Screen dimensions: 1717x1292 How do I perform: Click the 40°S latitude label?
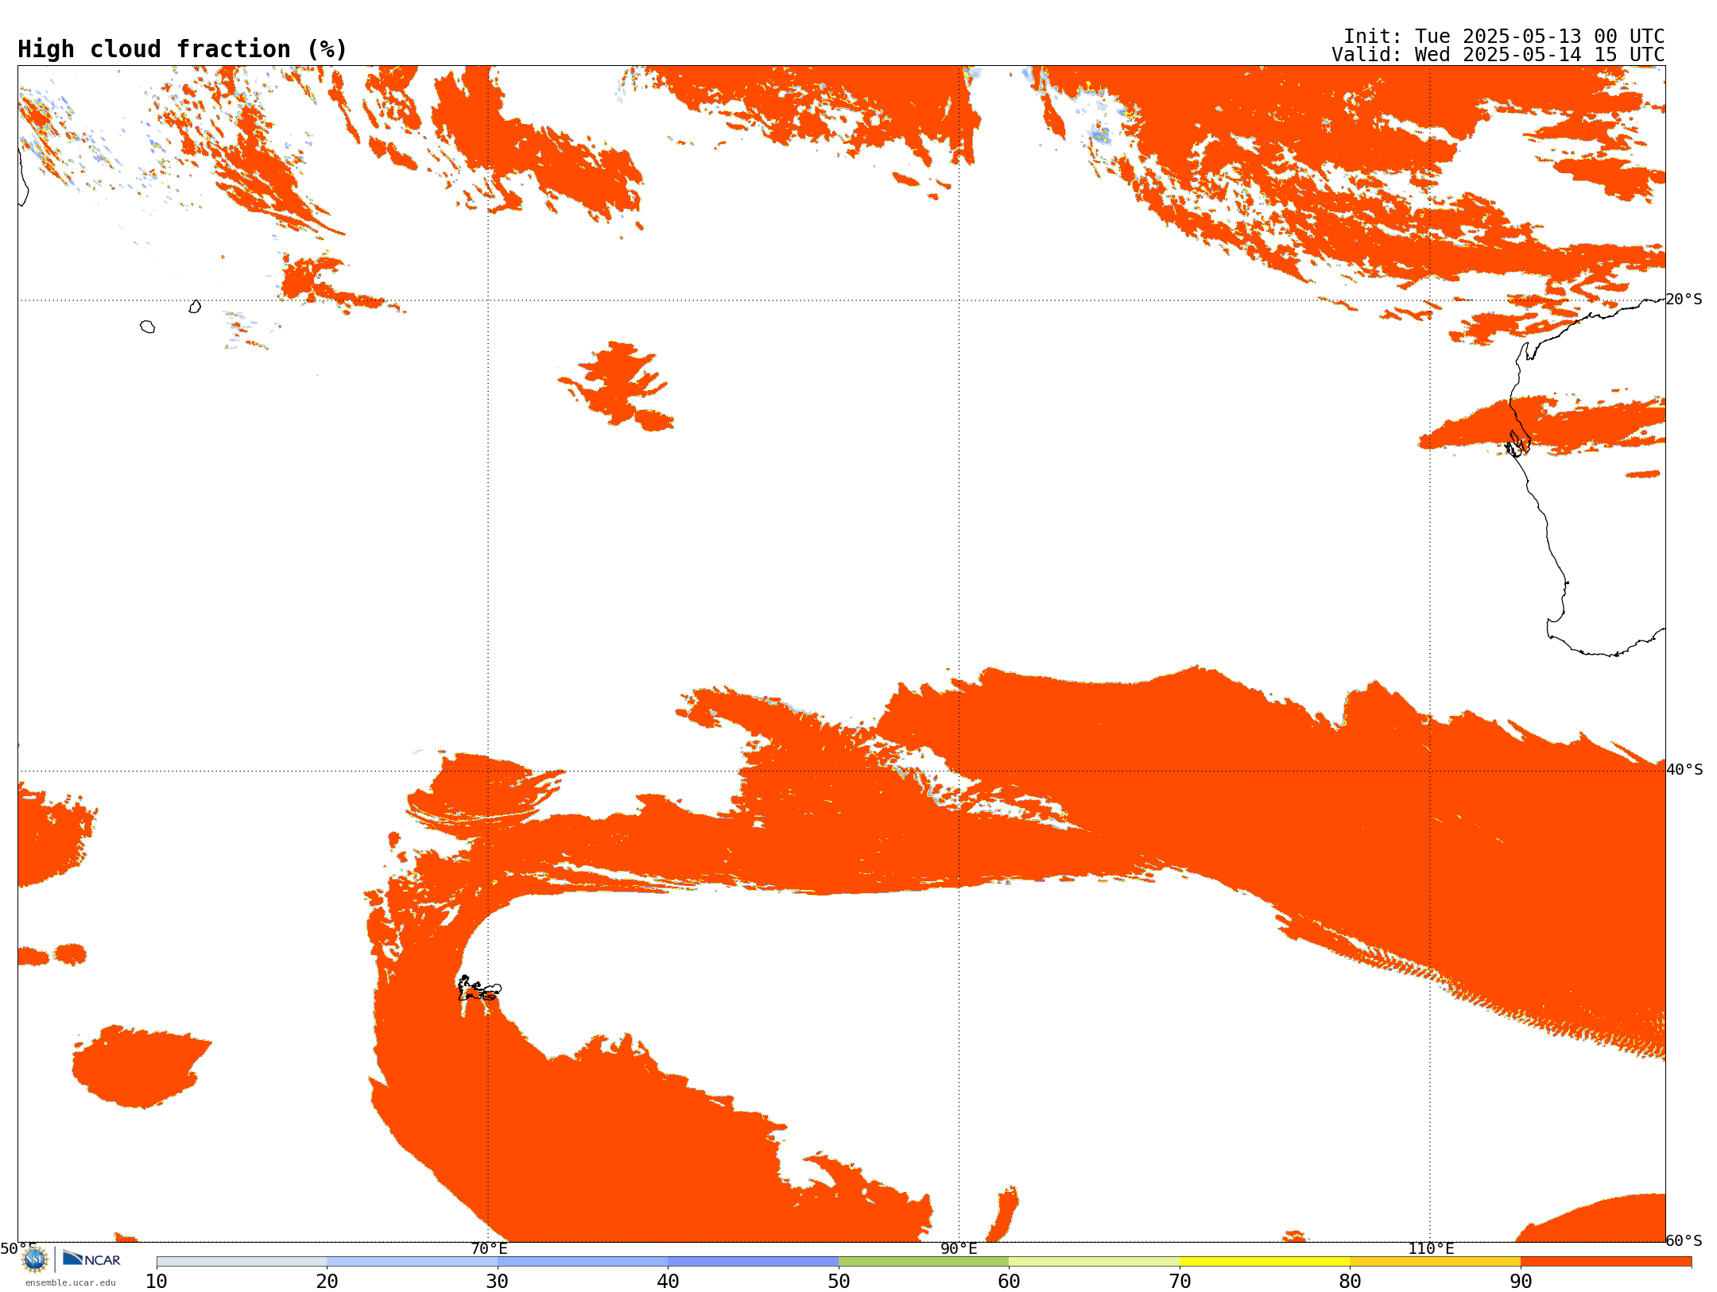(x=1684, y=770)
